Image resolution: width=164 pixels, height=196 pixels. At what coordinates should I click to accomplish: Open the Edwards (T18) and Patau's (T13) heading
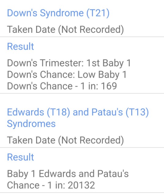[78, 112]
